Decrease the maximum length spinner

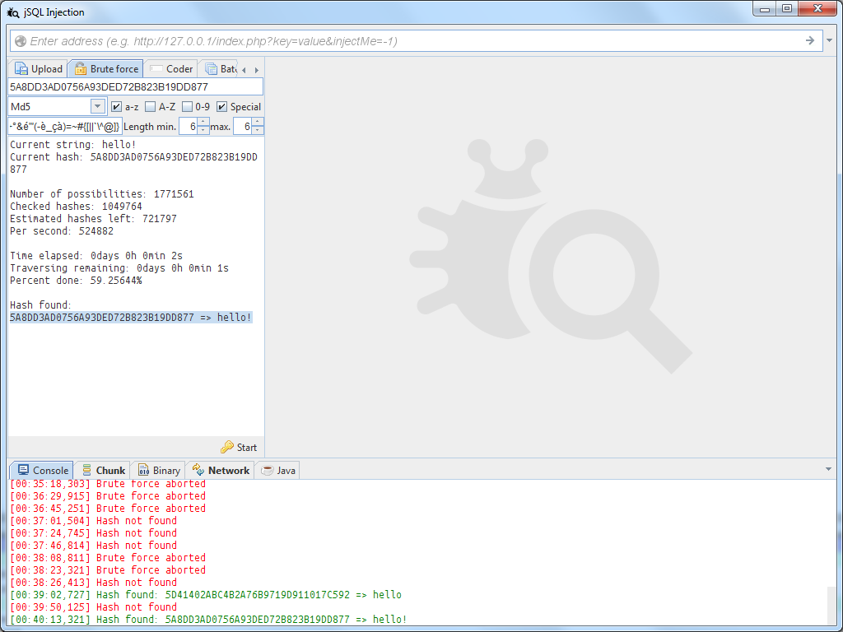(257, 131)
